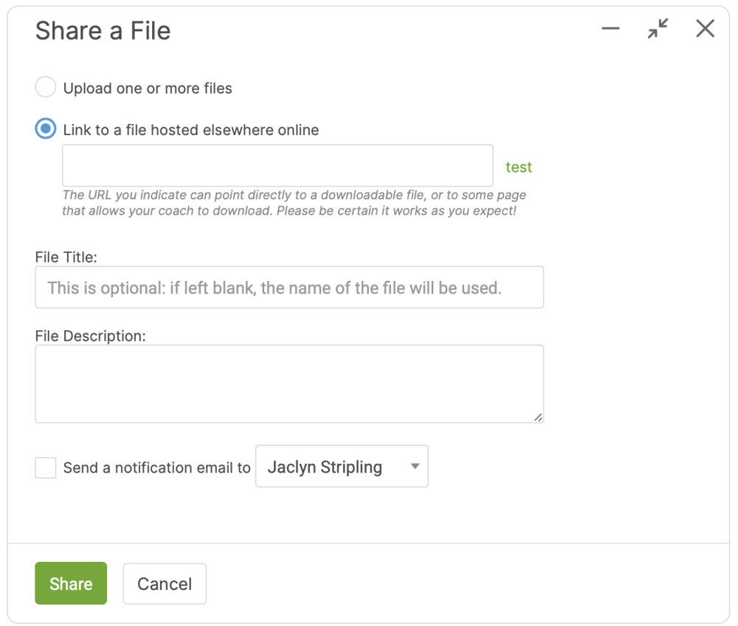Screen dimensions: 738x626
Task: Click the URL input field beside test
Action: pyautogui.click(x=277, y=166)
